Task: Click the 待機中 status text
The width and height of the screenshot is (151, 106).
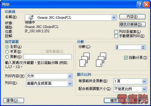Action: tap(30, 22)
